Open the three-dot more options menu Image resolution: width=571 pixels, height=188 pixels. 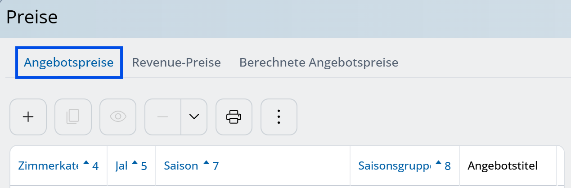click(279, 117)
